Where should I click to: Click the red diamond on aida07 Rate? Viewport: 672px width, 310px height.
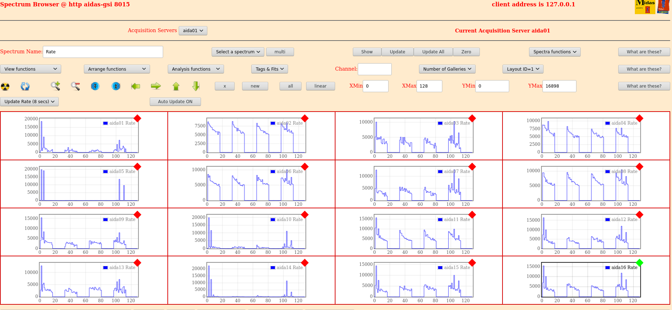pyautogui.click(x=472, y=167)
